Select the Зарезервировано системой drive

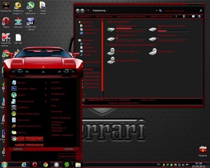168,28
